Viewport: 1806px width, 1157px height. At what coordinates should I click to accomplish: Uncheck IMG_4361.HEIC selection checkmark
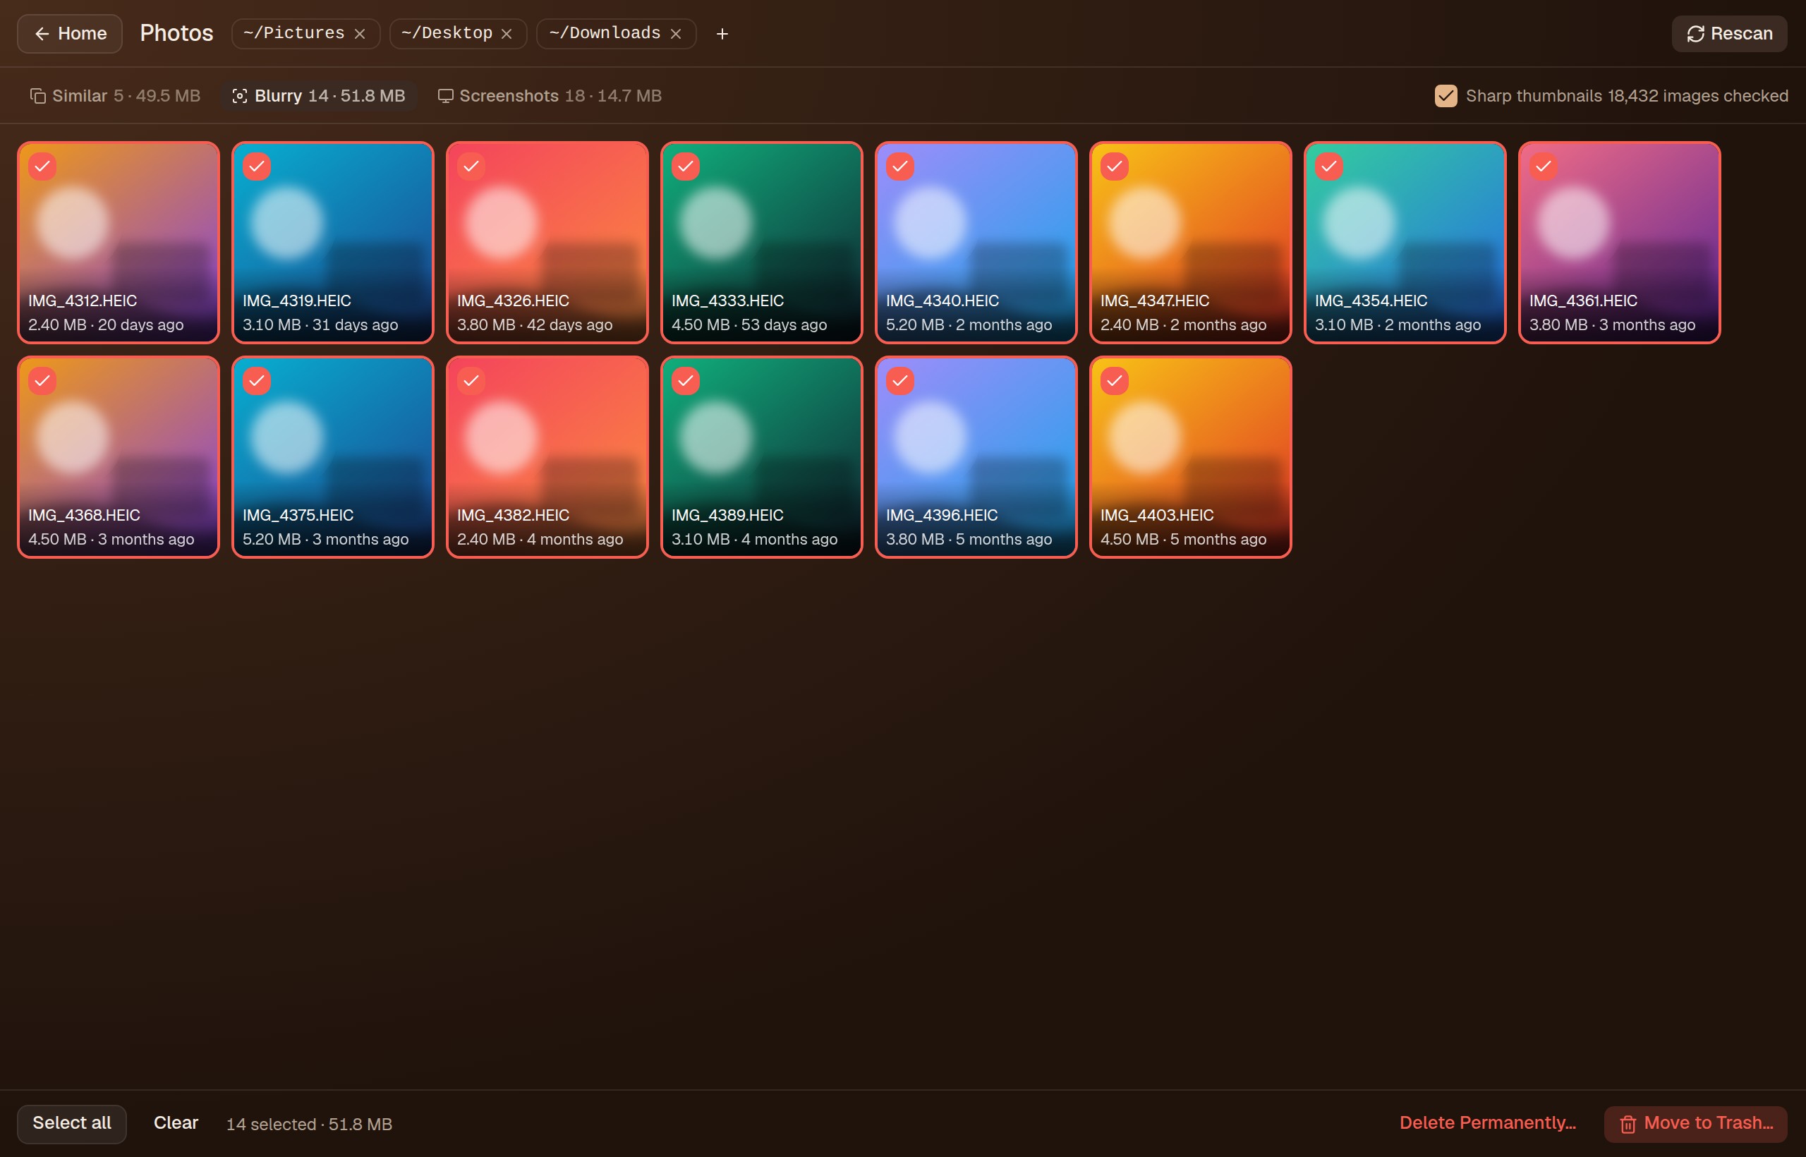coord(1544,166)
